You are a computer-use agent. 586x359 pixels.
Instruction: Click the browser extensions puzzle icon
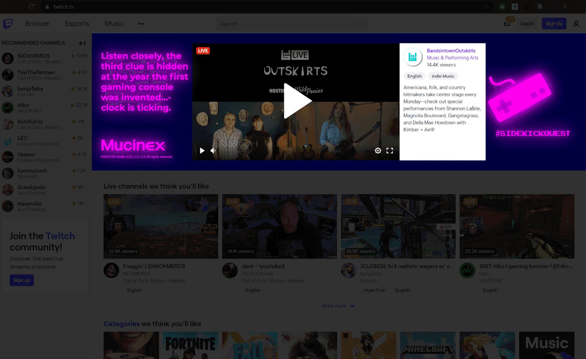pyautogui.click(x=540, y=6)
